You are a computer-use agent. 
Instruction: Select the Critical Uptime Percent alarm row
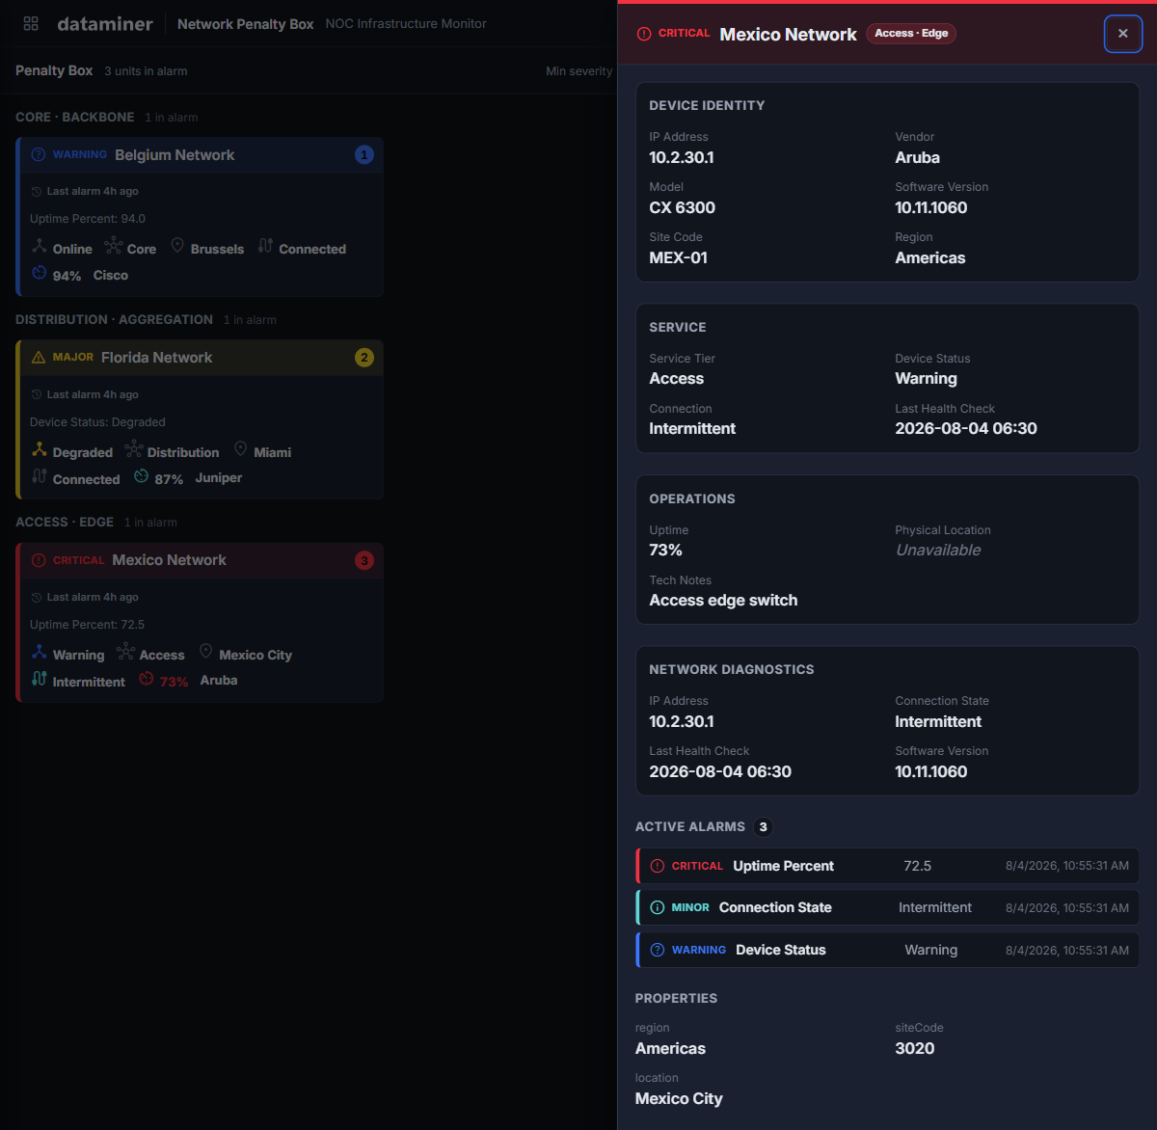pyautogui.click(x=888, y=866)
